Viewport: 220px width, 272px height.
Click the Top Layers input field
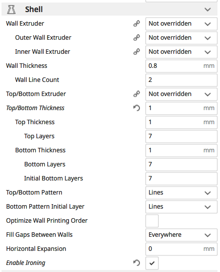pyautogui.click(x=181, y=136)
